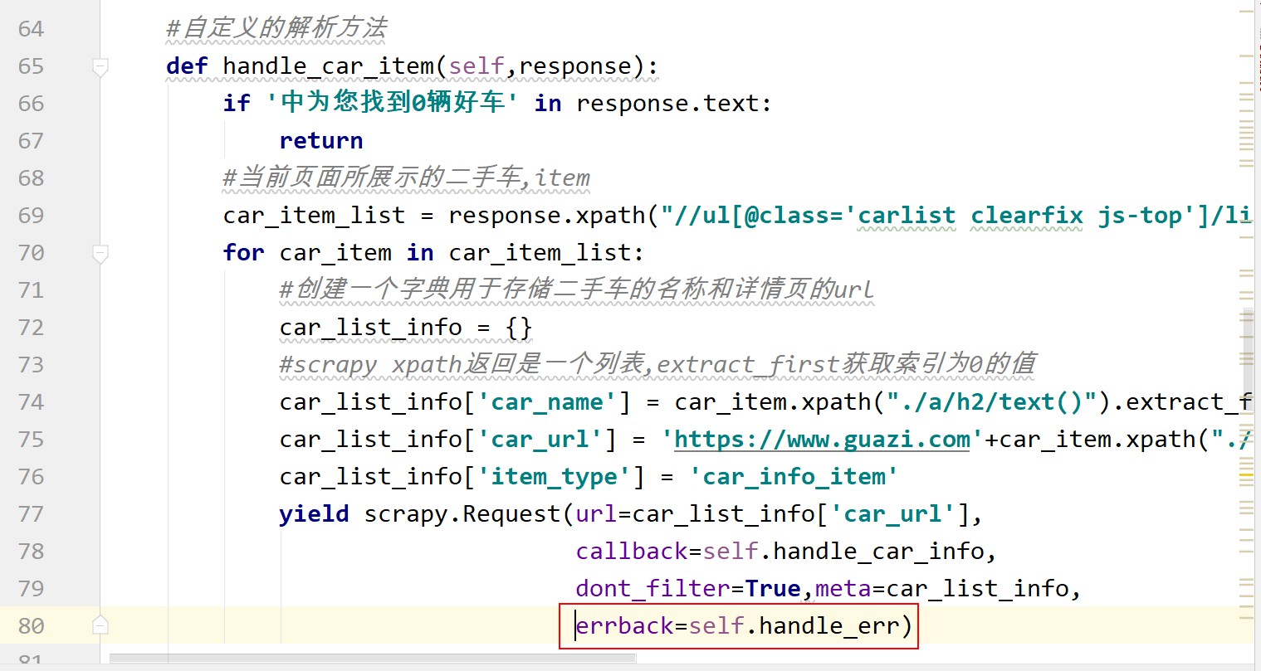This screenshot has width=1261, height=671.
Task: Select line number 69 in gutter
Action: click(31, 216)
